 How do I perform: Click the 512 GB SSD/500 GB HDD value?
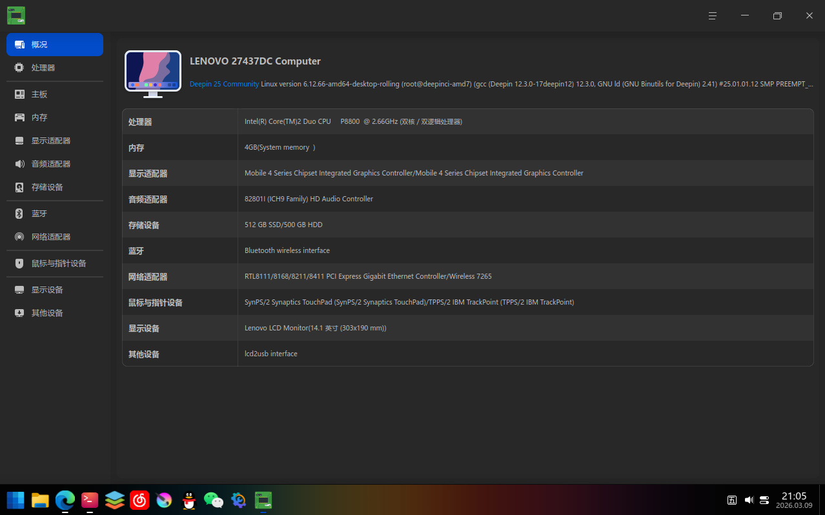(x=283, y=225)
